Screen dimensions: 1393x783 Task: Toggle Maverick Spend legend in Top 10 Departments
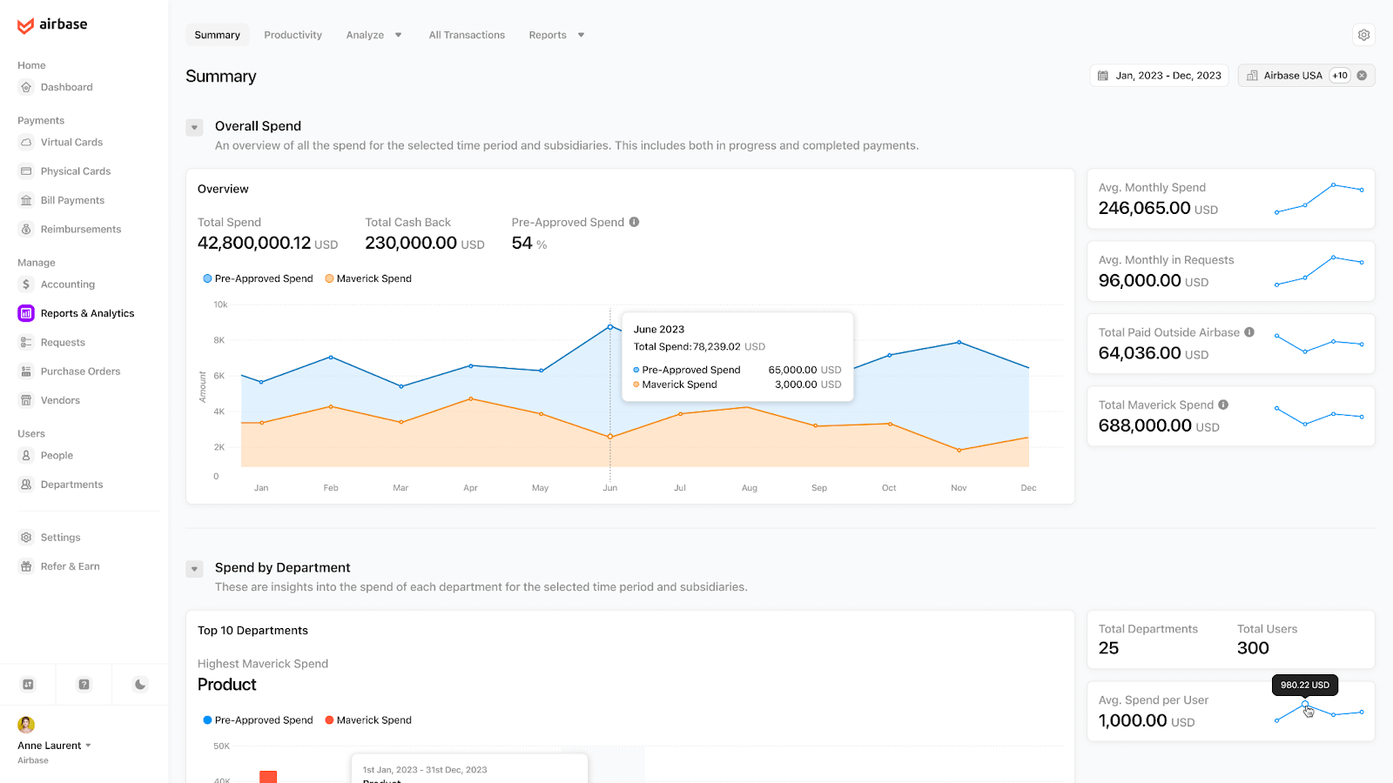tap(368, 720)
